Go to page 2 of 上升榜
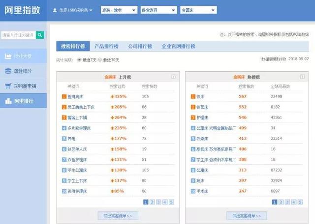 click(152, 202)
